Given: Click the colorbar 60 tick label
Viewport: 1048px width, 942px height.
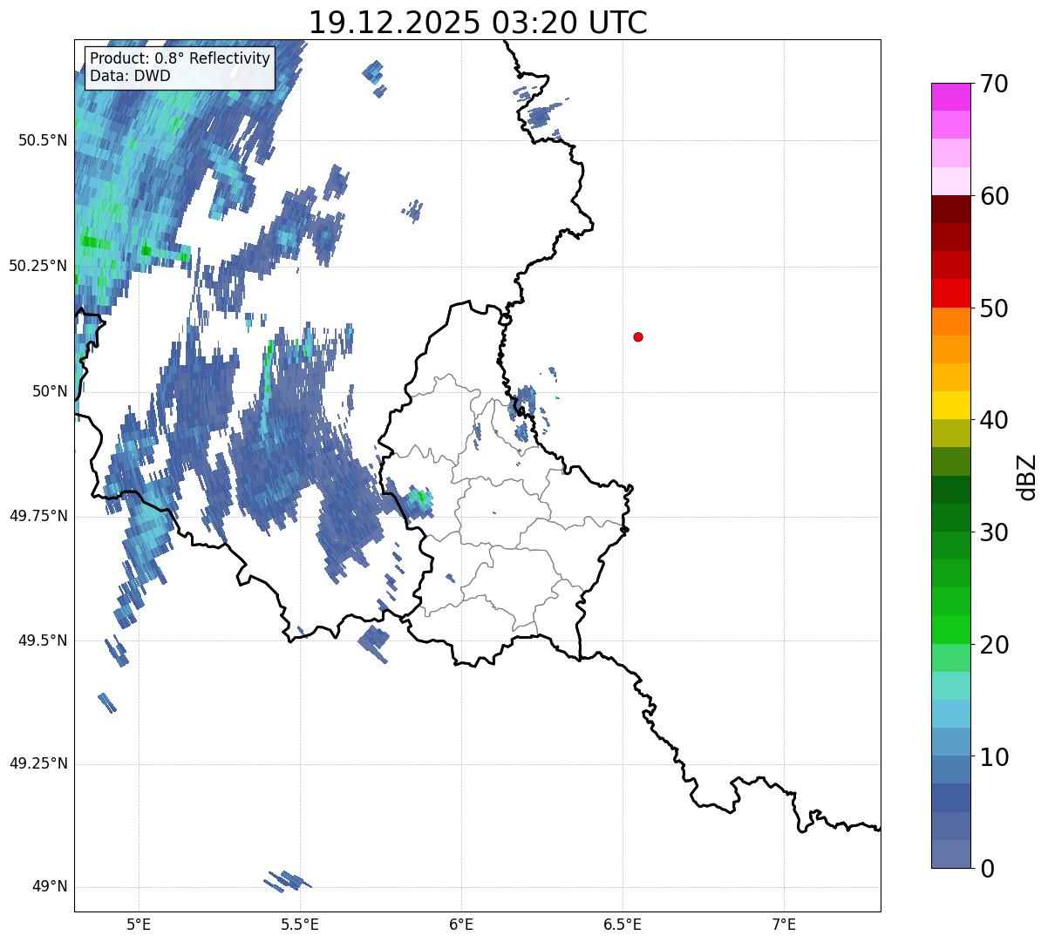Looking at the screenshot, I should coord(994,196).
